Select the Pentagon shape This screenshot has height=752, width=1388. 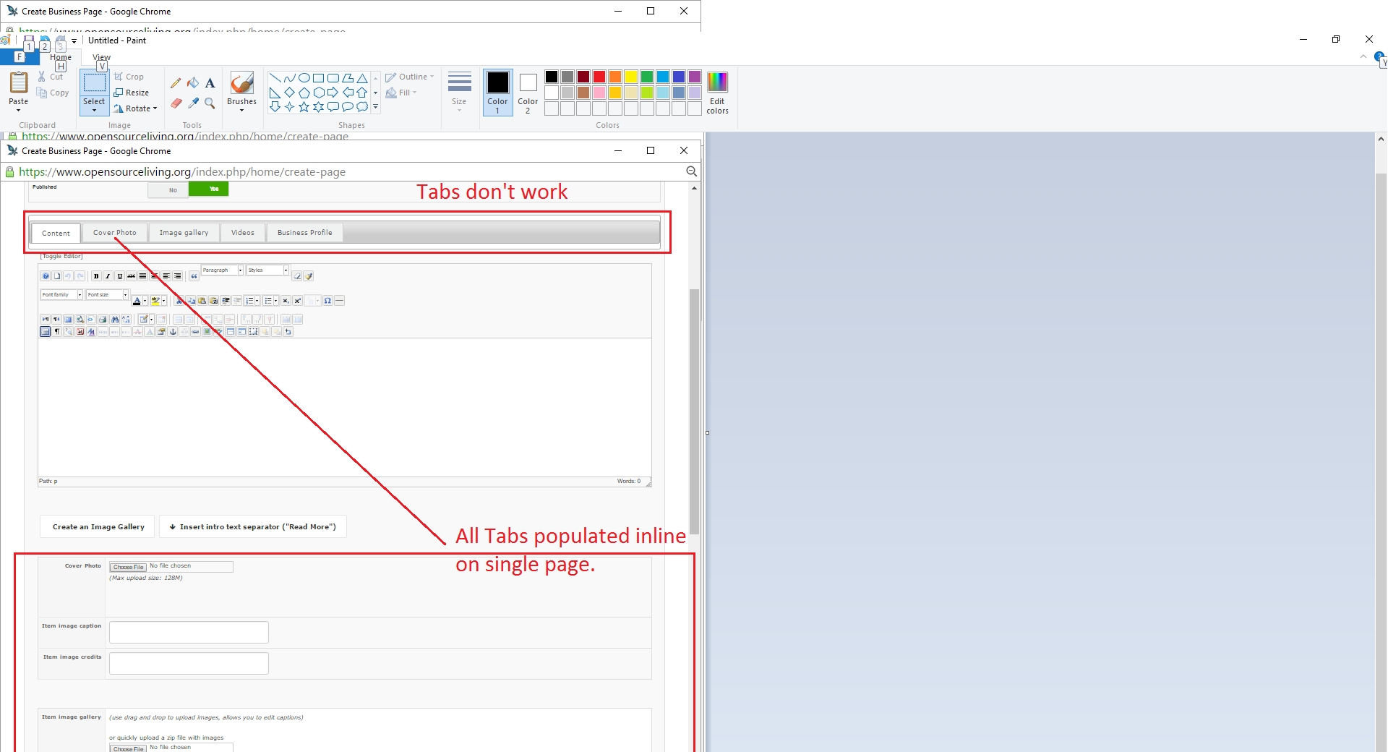tap(304, 93)
